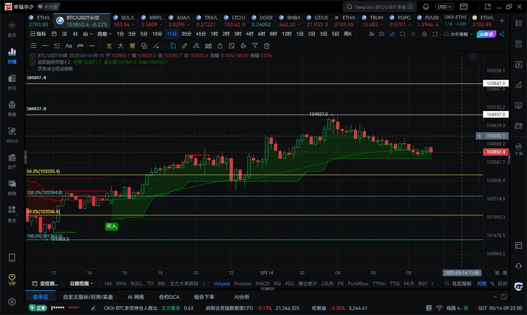Open the Web3 sidebar icon
The height and width of the screenshot is (315, 527).
pyautogui.click(x=12, y=135)
